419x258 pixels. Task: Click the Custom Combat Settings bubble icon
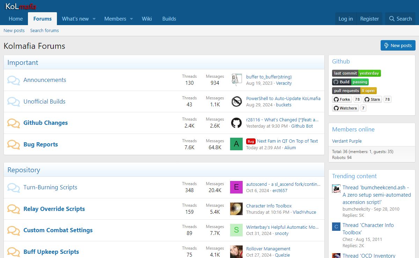tap(14, 230)
